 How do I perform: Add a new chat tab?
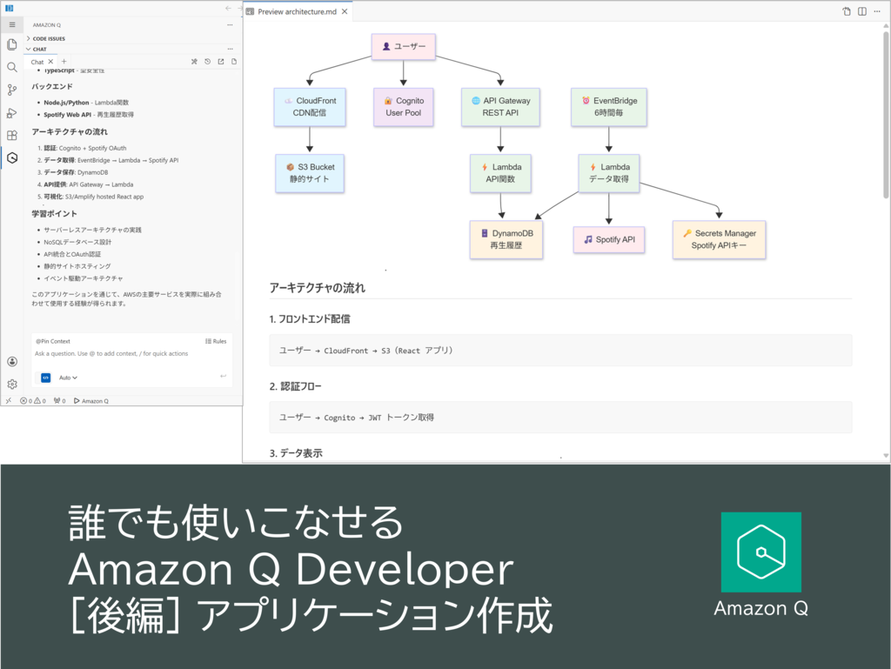pyautogui.click(x=64, y=62)
